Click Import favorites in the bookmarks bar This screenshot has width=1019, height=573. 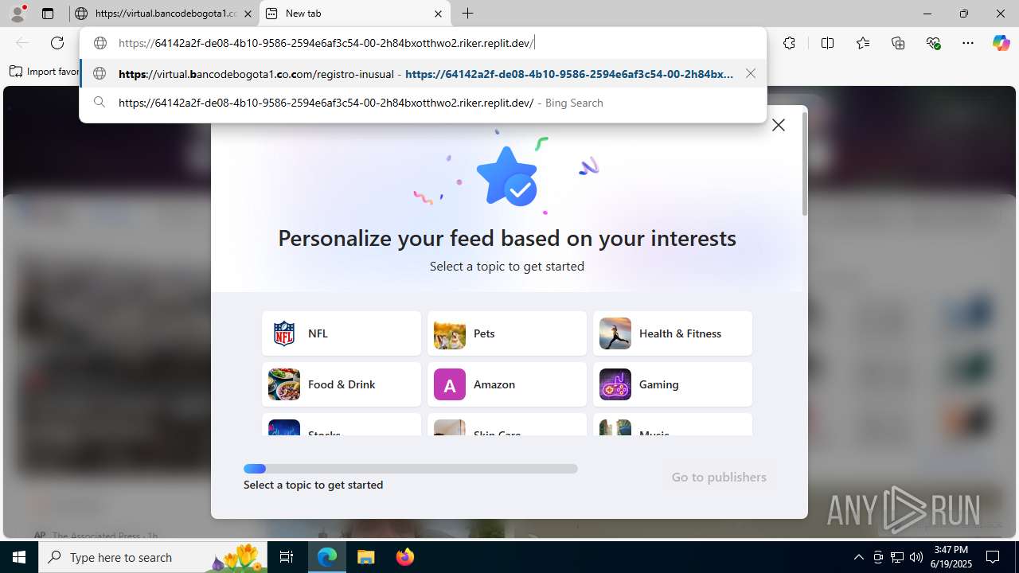(45, 72)
